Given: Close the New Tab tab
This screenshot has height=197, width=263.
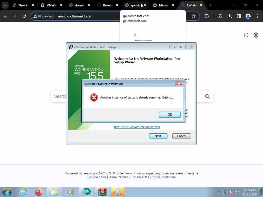Looking at the screenshot, I should pyautogui.click(x=33, y=5).
